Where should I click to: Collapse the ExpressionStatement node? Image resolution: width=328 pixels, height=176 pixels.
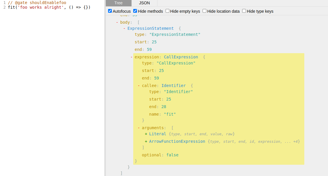coord(124,28)
